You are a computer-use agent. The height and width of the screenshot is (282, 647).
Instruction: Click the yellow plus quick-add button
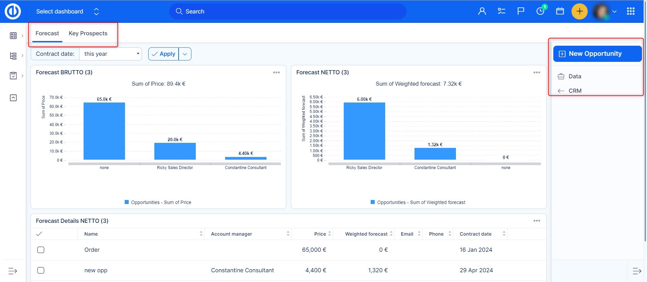(x=579, y=11)
